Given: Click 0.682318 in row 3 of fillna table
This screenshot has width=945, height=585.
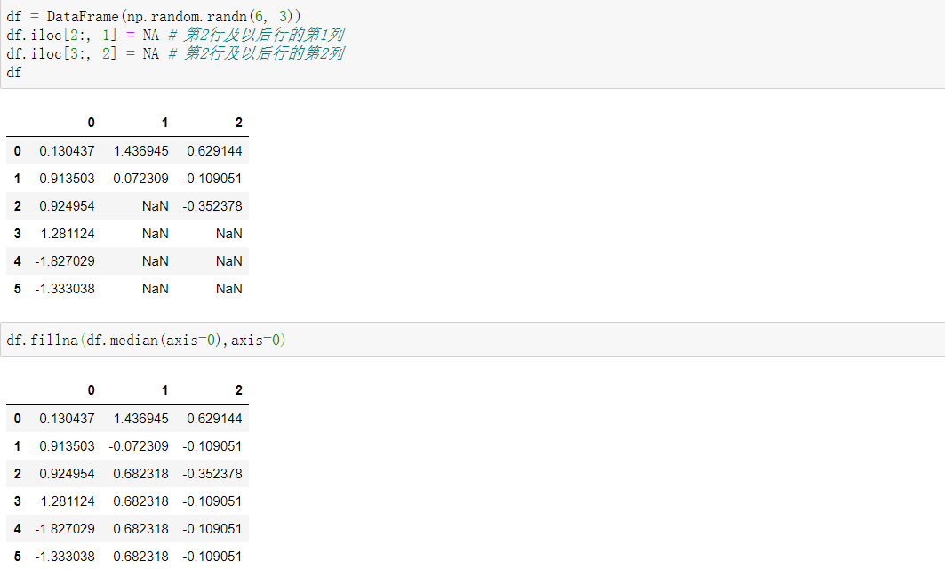Looking at the screenshot, I should 141,501.
